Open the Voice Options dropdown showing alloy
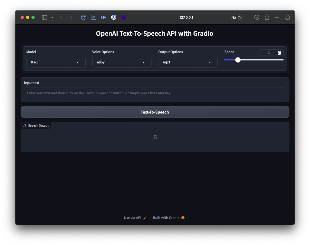The image size is (310, 245). pyautogui.click(x=122, y=62)
